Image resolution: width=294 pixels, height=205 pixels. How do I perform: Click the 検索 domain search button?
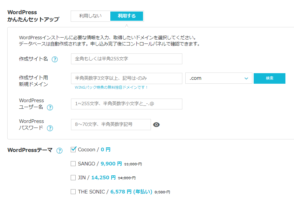point(270,78)
